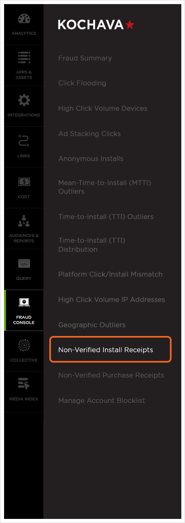
Task: Open the Collective icon
Action: click(24, 345)
